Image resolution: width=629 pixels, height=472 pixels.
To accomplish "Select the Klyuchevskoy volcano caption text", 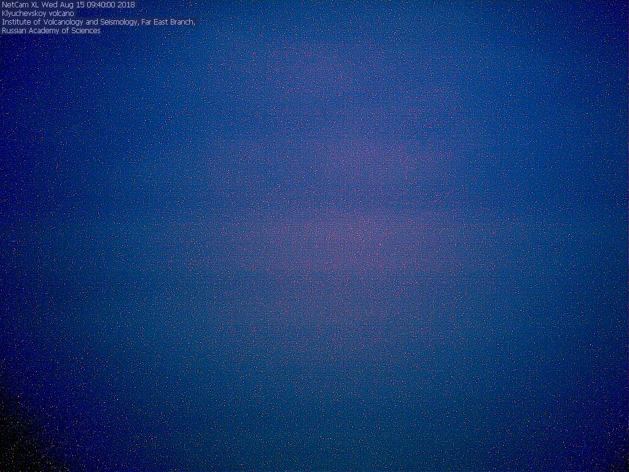I will point(38,14).
